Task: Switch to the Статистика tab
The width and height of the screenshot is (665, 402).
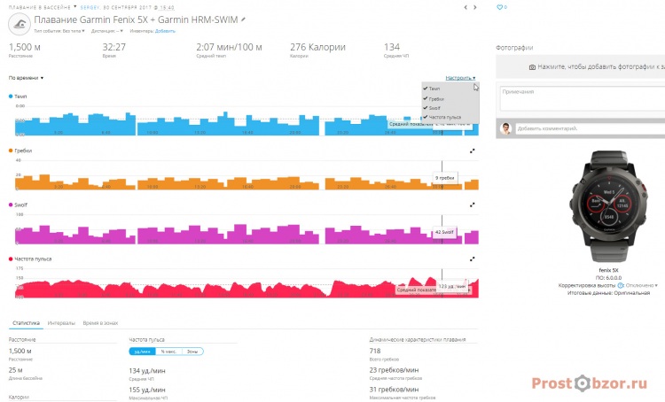Action: click(x=26, y=323)
